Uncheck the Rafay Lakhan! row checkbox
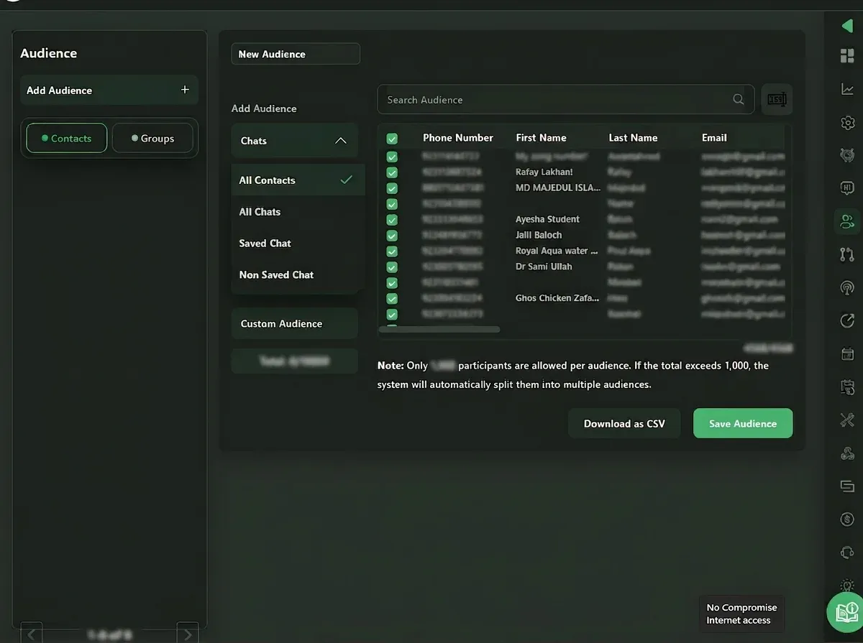Screen dimensions: 863x643 point(392,172)
